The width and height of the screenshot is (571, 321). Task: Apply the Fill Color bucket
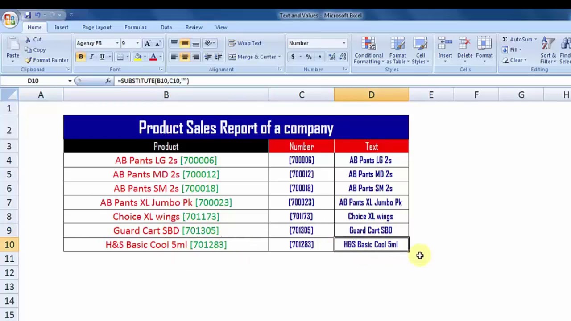pos(138,57)
